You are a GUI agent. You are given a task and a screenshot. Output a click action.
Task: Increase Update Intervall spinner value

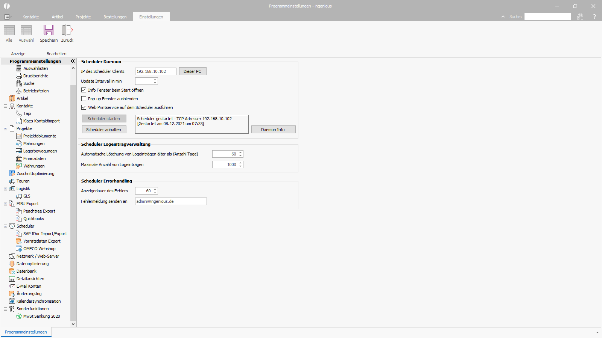(155, 80)
